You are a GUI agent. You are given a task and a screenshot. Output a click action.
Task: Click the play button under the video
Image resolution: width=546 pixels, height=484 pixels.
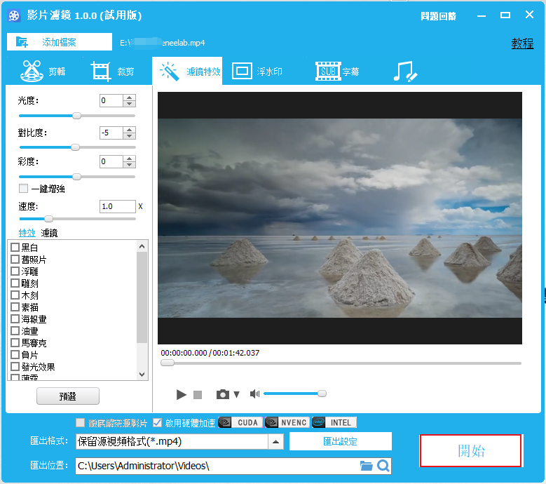182,395
